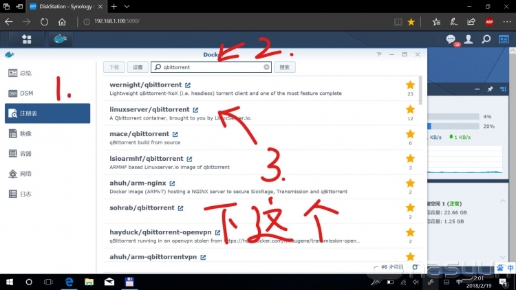This screenshot has width=516, height=290.
Task: Collapse the storage widget chevron
Action: [x=502, y=201]
